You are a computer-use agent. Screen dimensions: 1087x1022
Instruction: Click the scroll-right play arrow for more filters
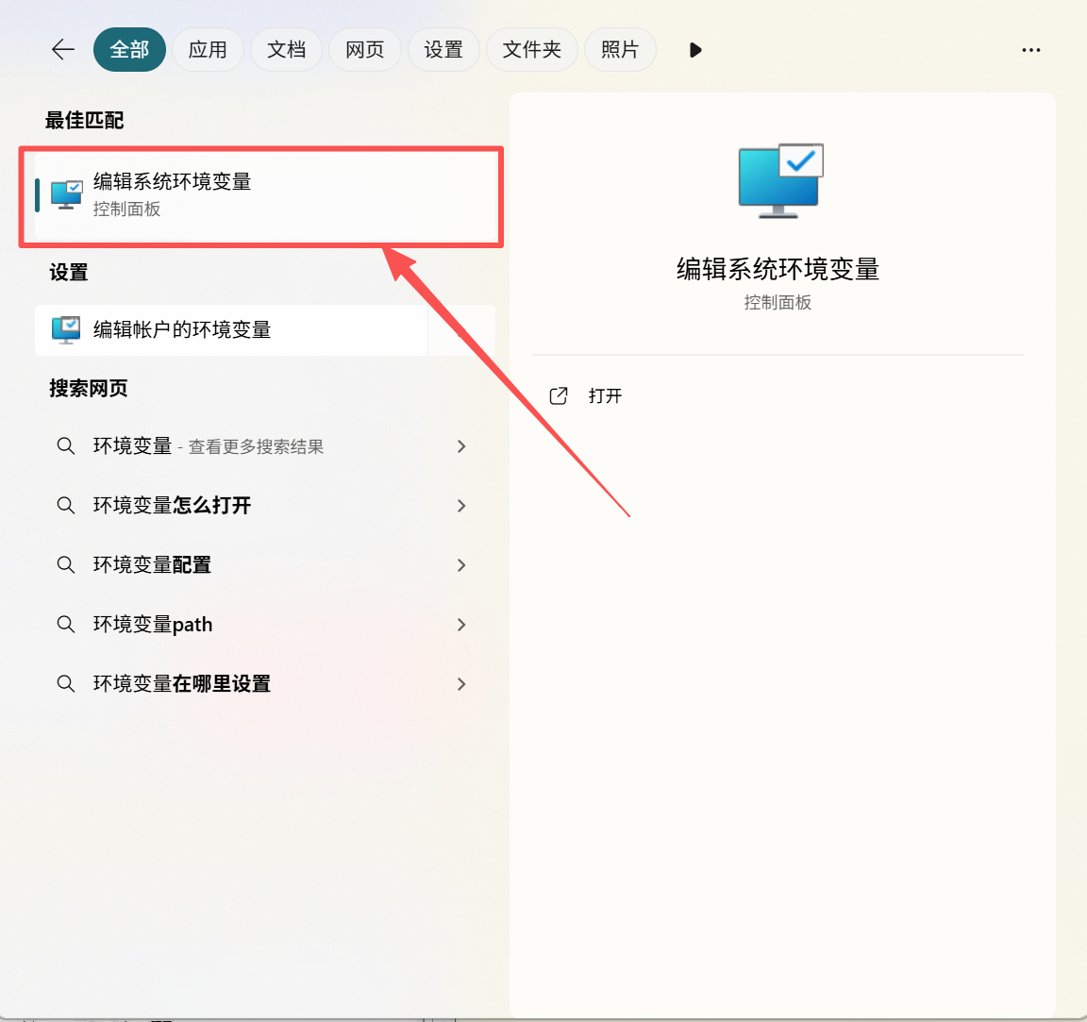point(695,50)
